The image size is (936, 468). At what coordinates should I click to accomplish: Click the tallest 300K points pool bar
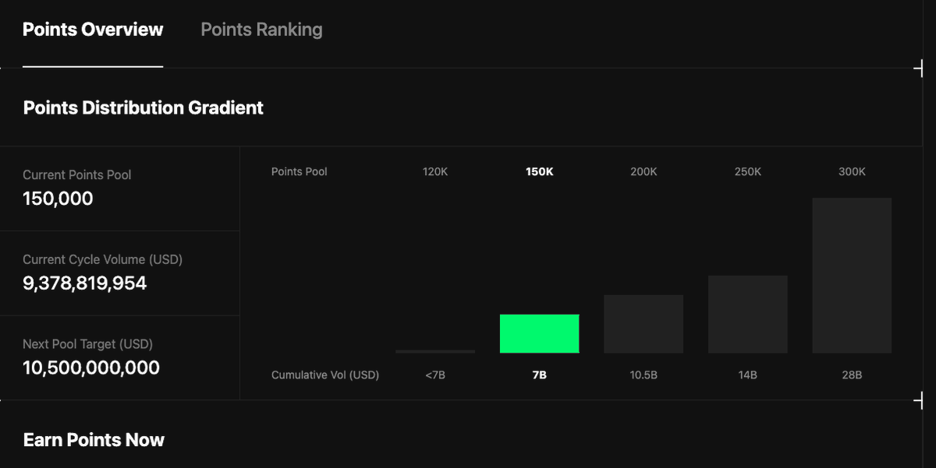[x=852, y=275]
